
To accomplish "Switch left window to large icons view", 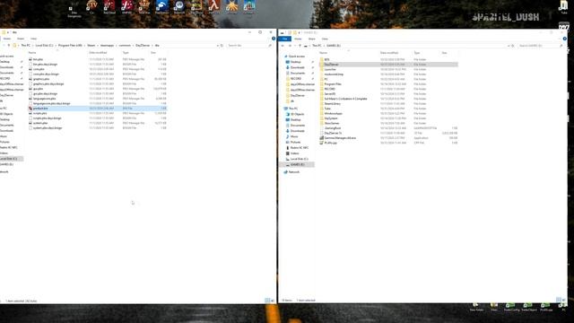I will pos(273,301).
